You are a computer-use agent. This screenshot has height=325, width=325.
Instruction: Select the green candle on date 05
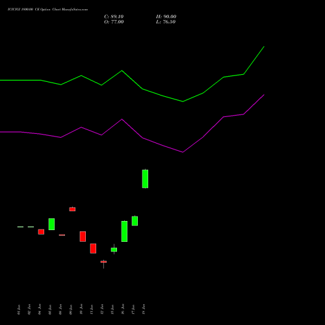point(51,224)
